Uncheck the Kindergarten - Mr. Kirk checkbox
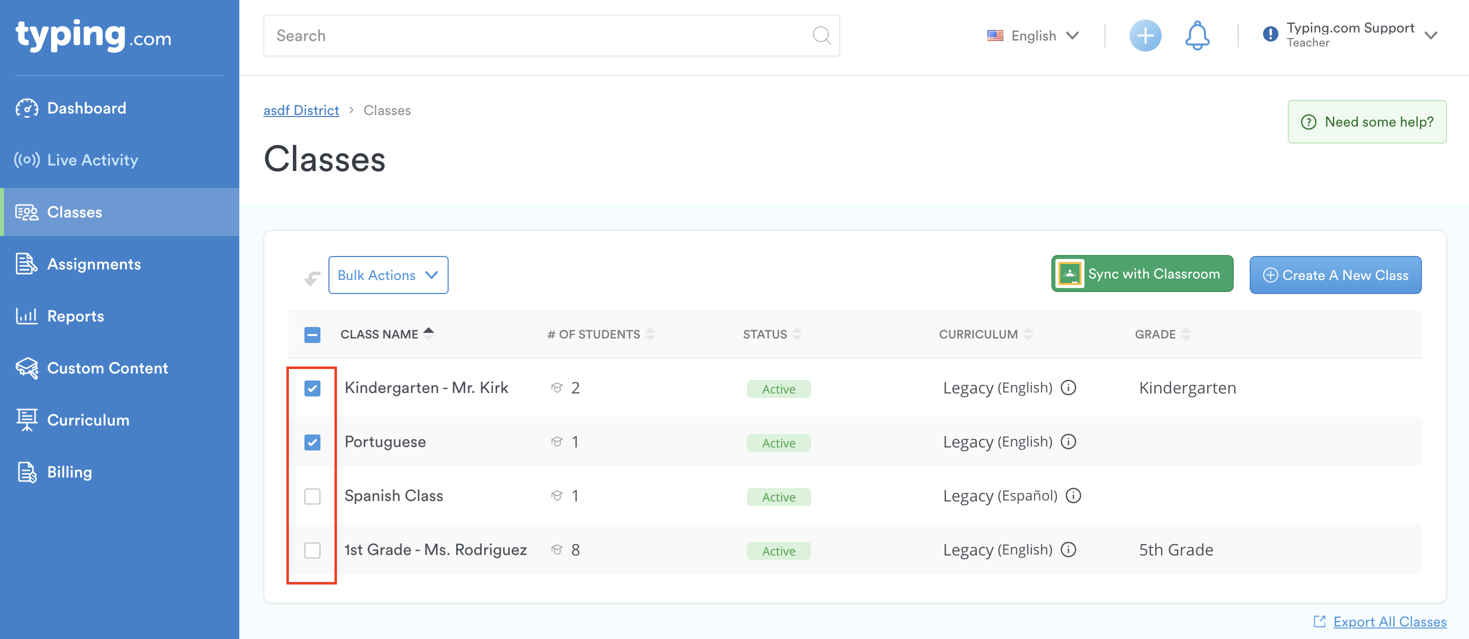 pos(312,388)
